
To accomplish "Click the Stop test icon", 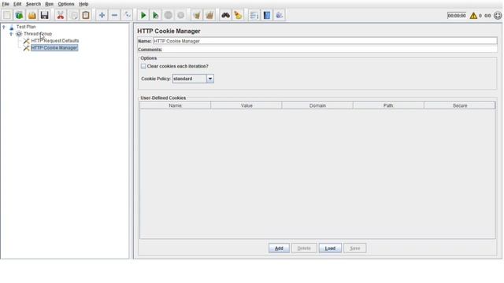I will pyautogui.click(x=168, y=15).
